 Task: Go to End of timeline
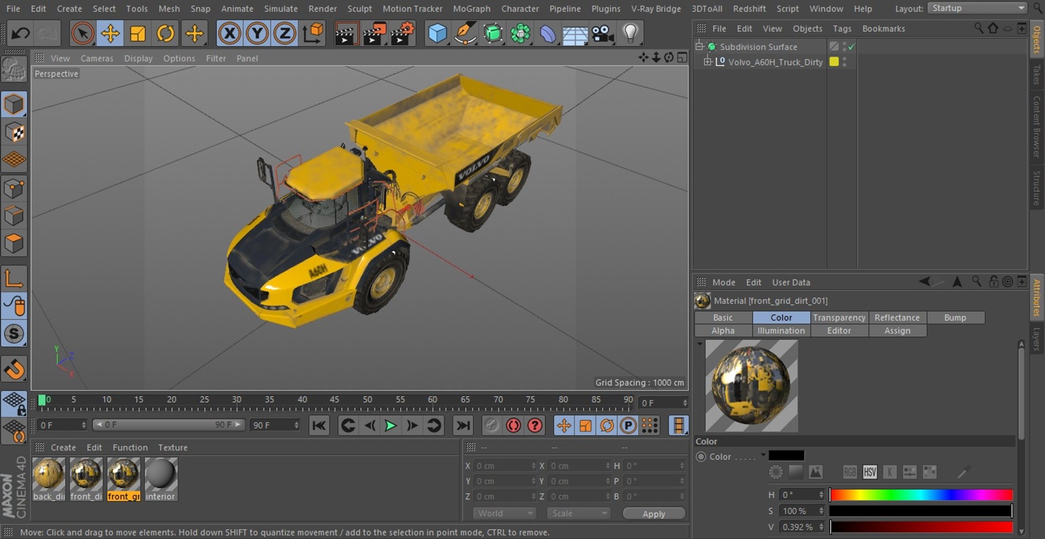tap(463, 425)
